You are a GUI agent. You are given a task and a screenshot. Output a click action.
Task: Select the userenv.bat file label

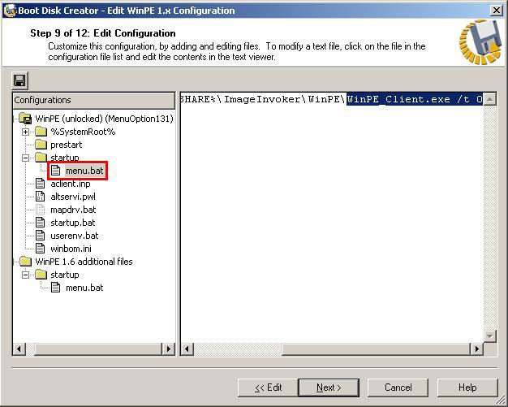tap(74, 236)
